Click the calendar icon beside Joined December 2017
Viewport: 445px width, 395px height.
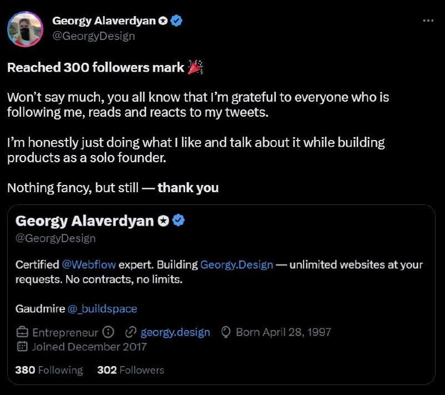[22, 347]
